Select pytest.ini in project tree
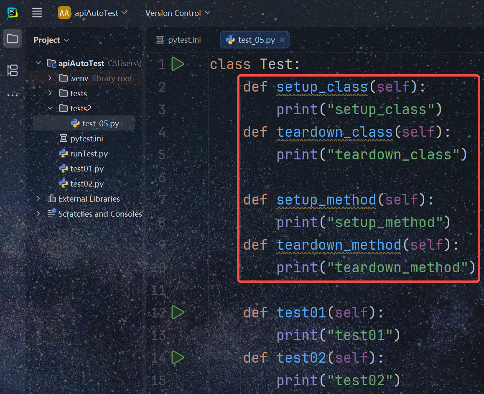The width and height of the screenshot is (484, 394). click(x=84, y=138)
